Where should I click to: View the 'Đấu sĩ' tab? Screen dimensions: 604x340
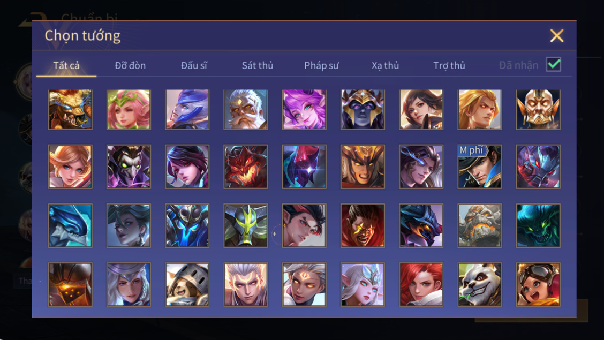[194, 65]
